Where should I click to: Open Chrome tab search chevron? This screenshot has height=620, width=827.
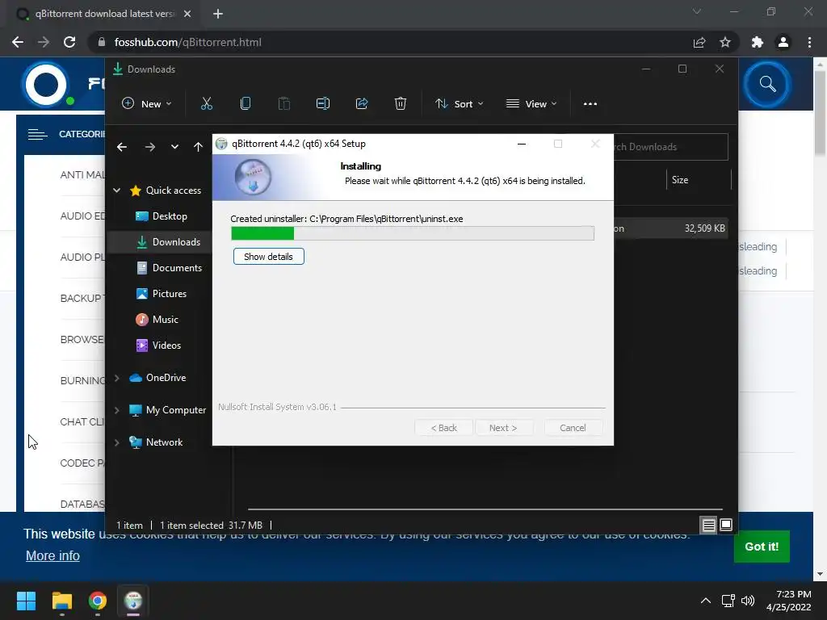pyautogui.click(x=697, y=11)
